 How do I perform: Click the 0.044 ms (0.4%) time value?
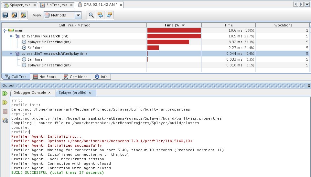click(240, 54)
